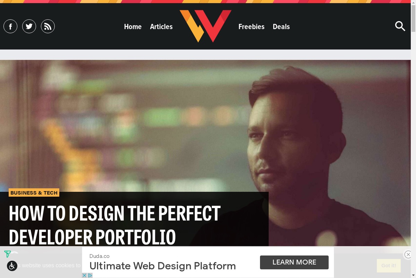
Task: Open the Twitter social icon
Action: 29,26
